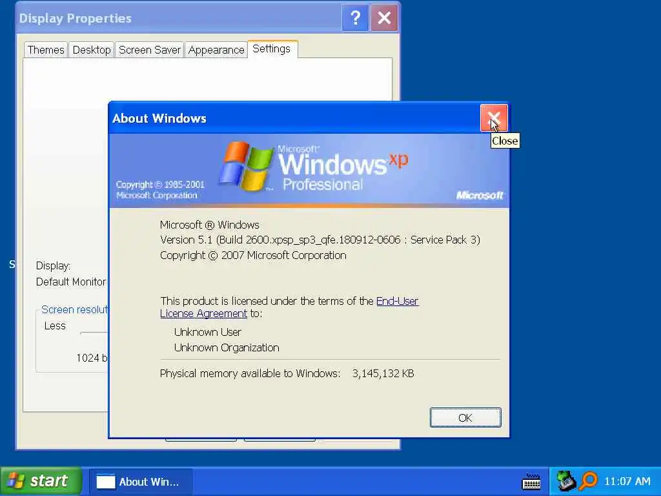Close the About Windows dialog
Screen dimensions: 661x496
(x=494, y=118)
